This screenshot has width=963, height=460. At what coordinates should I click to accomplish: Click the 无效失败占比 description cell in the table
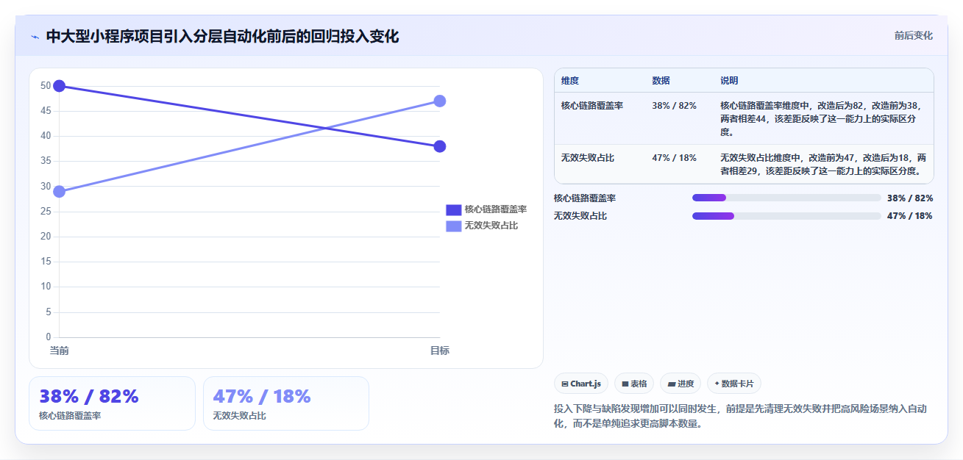point(822,165)
